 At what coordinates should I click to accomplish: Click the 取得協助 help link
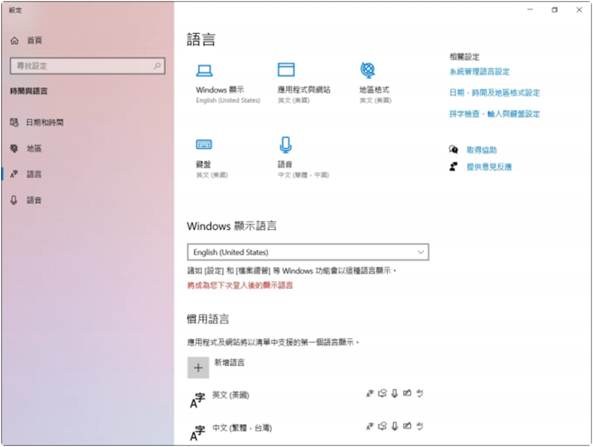coord(481,150)
